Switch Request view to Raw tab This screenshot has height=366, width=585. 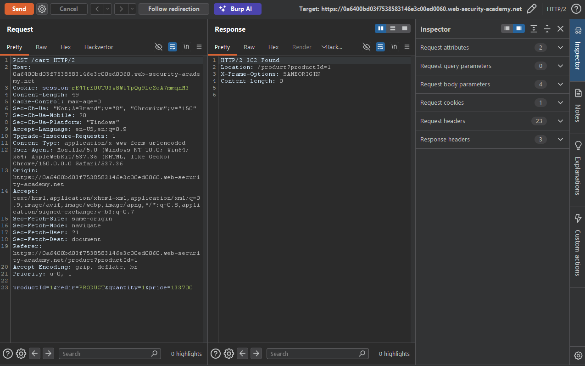tap(41, 47)
